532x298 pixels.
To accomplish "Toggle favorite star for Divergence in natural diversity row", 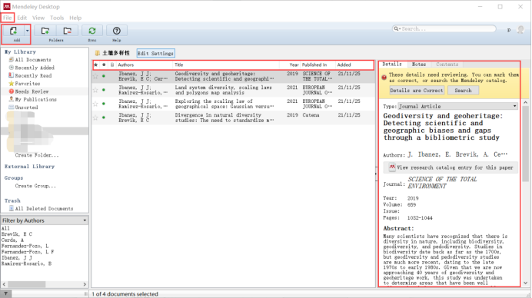I will pyautogui.click(x=95, y=118).
